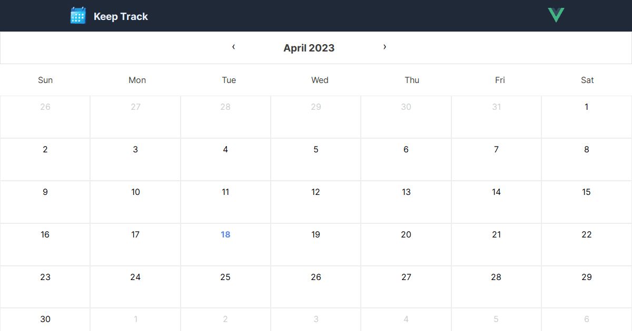Open the greyed March 26 day cell
The image size is (632, 331).
45,117
